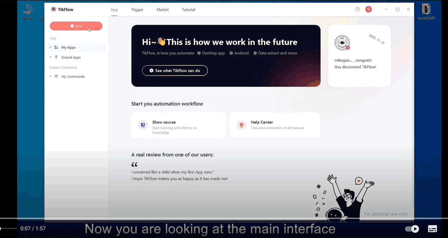Click the stamp badge on congrats card
This screenshot has height=238, width=448.
tap(342, 43)
